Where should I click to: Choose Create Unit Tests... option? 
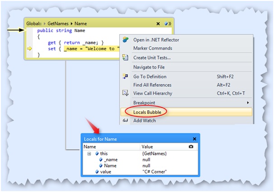click(186, 58)
